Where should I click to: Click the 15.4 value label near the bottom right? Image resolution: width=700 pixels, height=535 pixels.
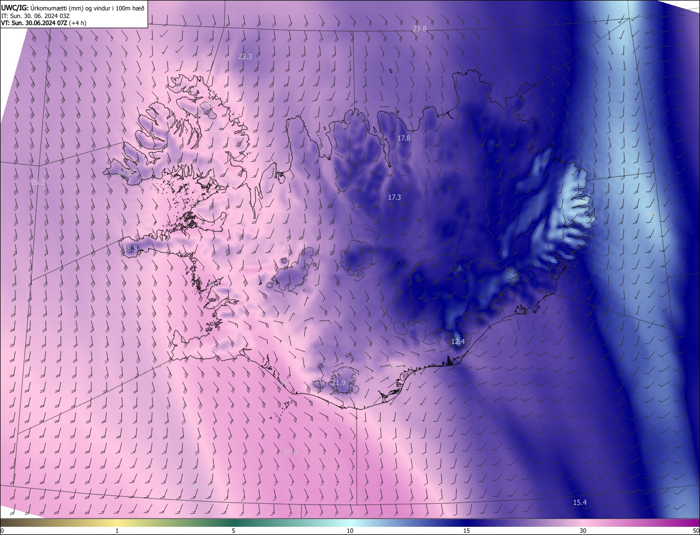tap(580, 502)
